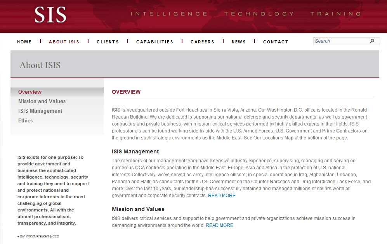Click the TECHNOLOGY banner text
387x244 pixels.
tap(259, 14)
